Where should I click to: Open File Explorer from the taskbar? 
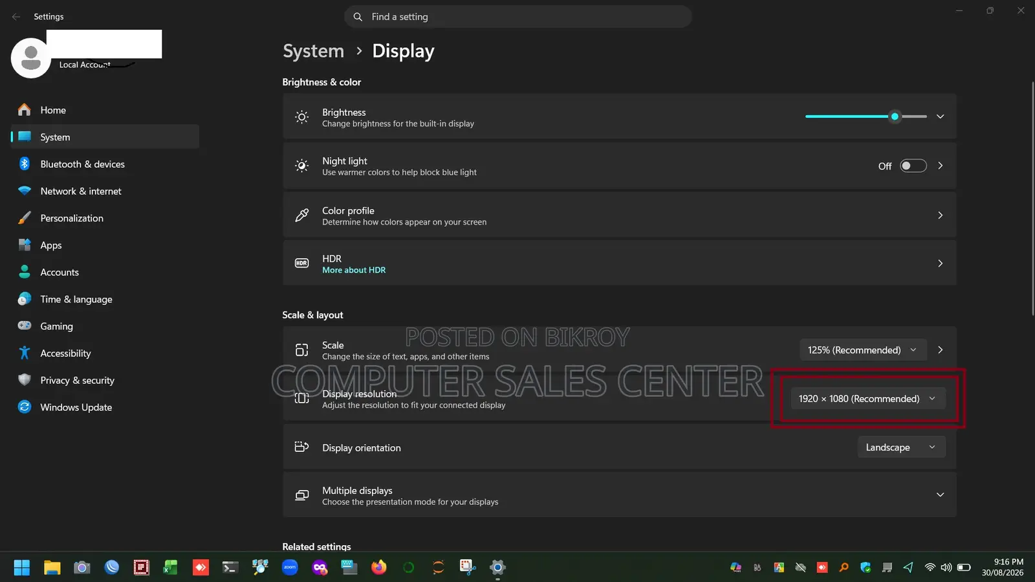(52, 568)
